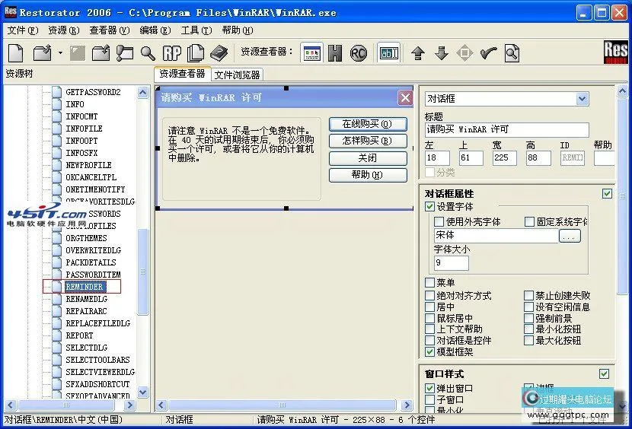Open the 文件(F) menu

point(23,30)
